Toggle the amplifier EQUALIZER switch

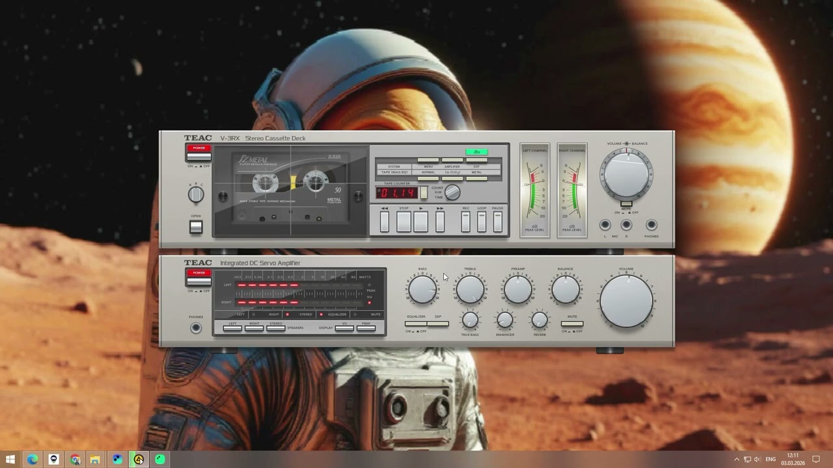[x=416, y=324]
